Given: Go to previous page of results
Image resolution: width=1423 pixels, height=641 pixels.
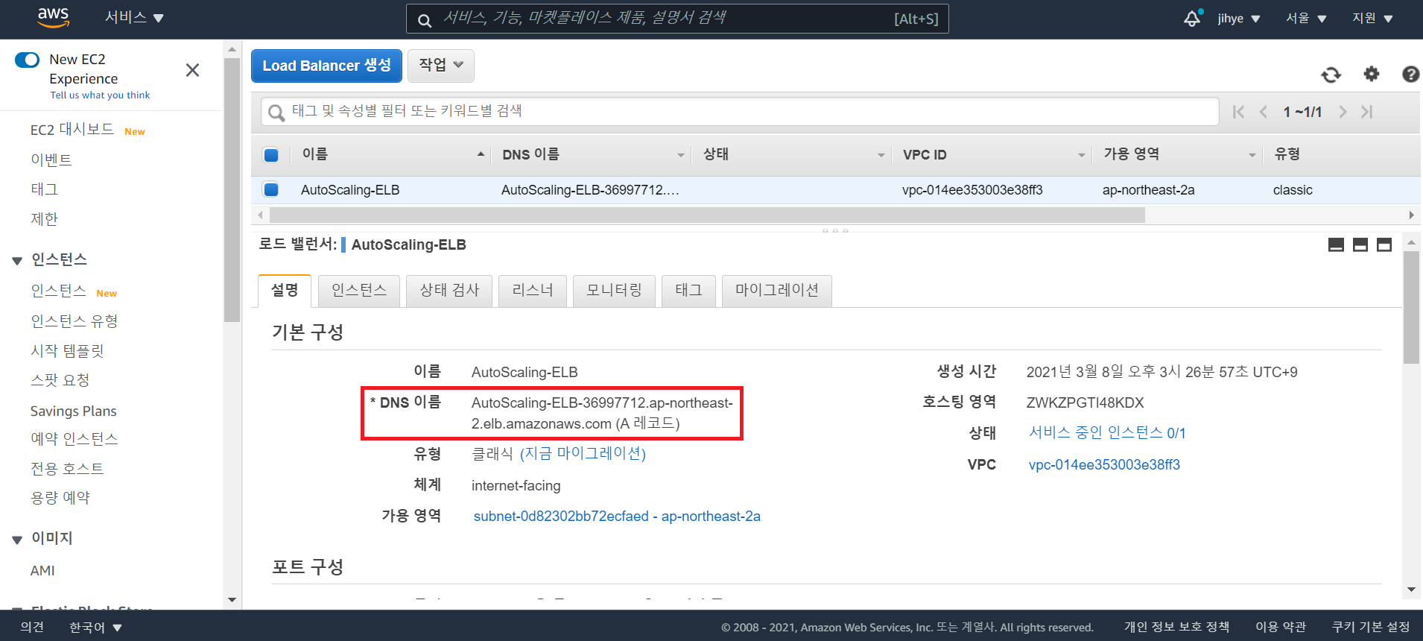Looking at the screenshot, I should tap(1264, 112).
